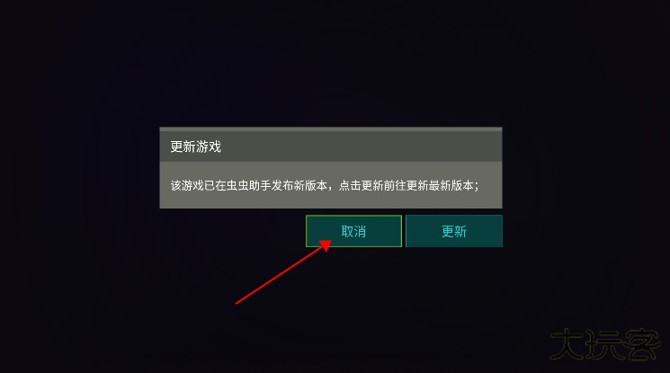Click the 点击更新前往更新最新版本 message phrase
The height and width of the screenshot is (373, 670).
click(406, 185)
